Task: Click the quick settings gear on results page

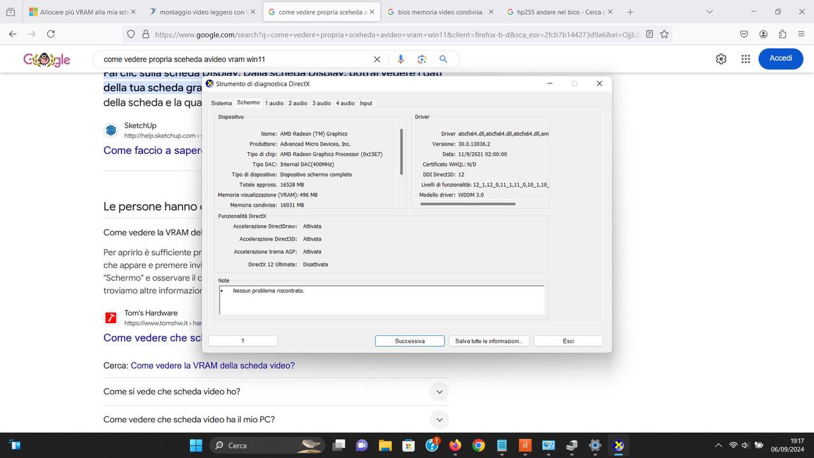Action: point(721,59)
